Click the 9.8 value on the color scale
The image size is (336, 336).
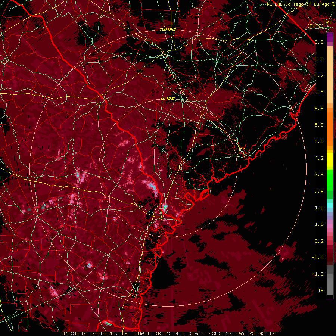(319, 42)
